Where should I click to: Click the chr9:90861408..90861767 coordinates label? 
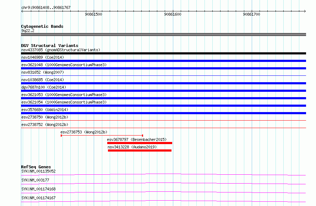tap(46, 8)
